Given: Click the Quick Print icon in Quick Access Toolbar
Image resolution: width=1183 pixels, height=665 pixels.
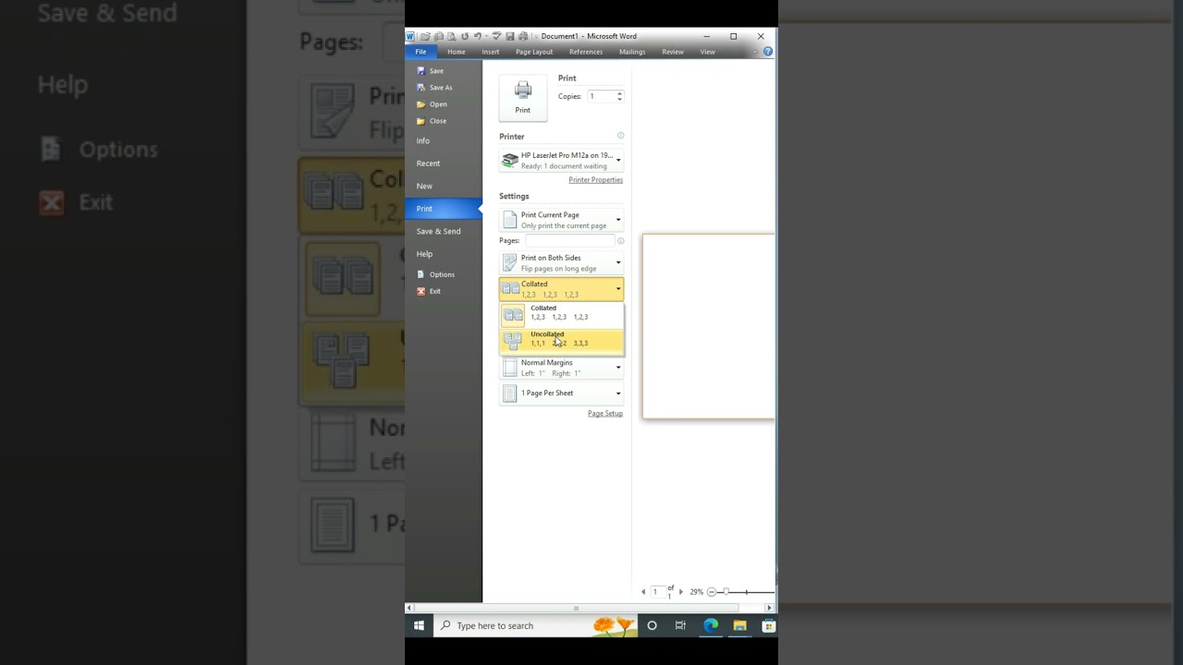Looking at the screenshot, I should tap(523, 36).
